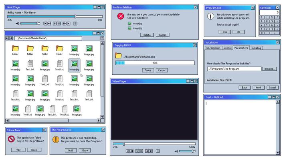The height and width of the screenshot is (160, 285).
Task: Skip to previous track in Music Player
Action: pyautogui.click(x=45, y=24)
